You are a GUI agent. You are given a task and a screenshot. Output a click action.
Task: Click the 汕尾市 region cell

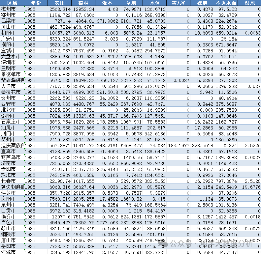click(12, 128)
